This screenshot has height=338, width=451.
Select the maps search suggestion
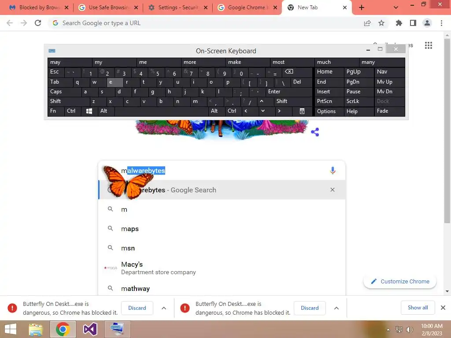click(x=222, y=229)
